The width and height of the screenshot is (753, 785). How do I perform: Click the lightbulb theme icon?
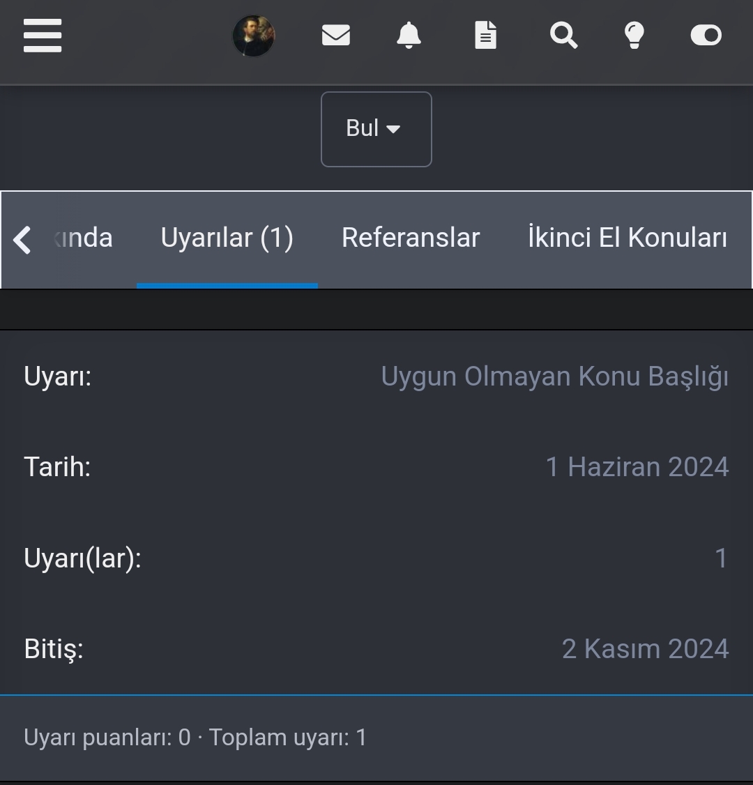click(634, 36)
